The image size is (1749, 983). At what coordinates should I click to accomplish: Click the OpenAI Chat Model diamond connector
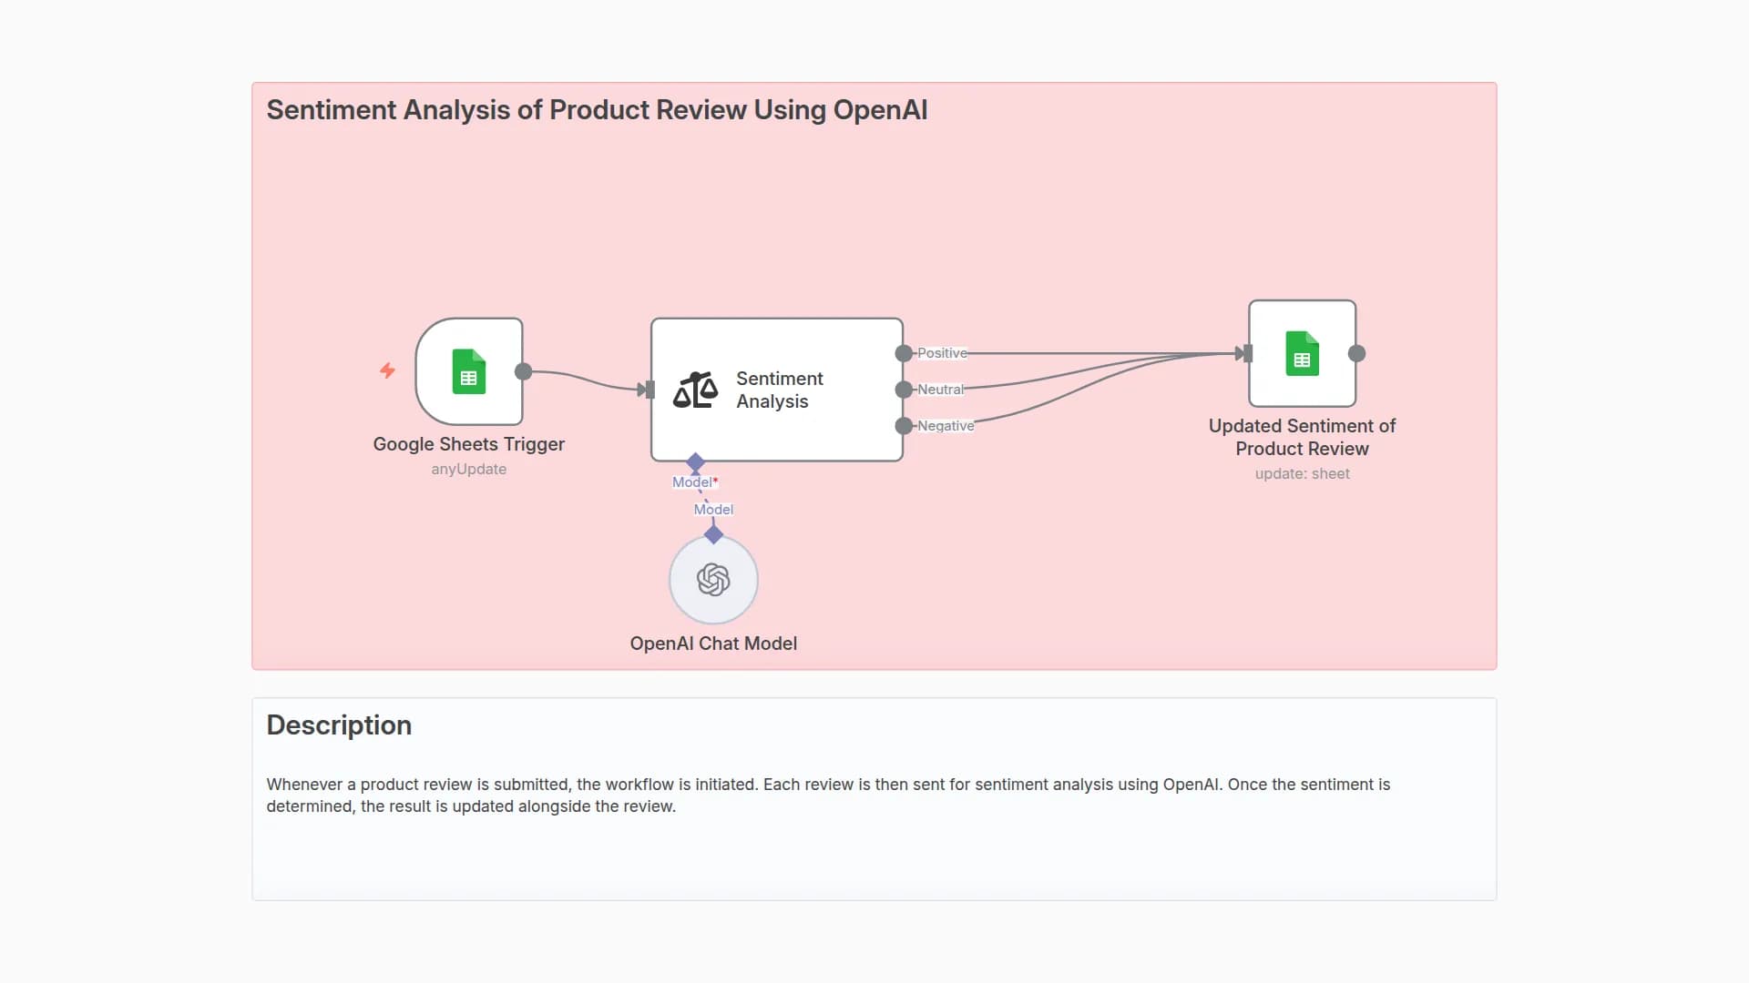point(713,535)
